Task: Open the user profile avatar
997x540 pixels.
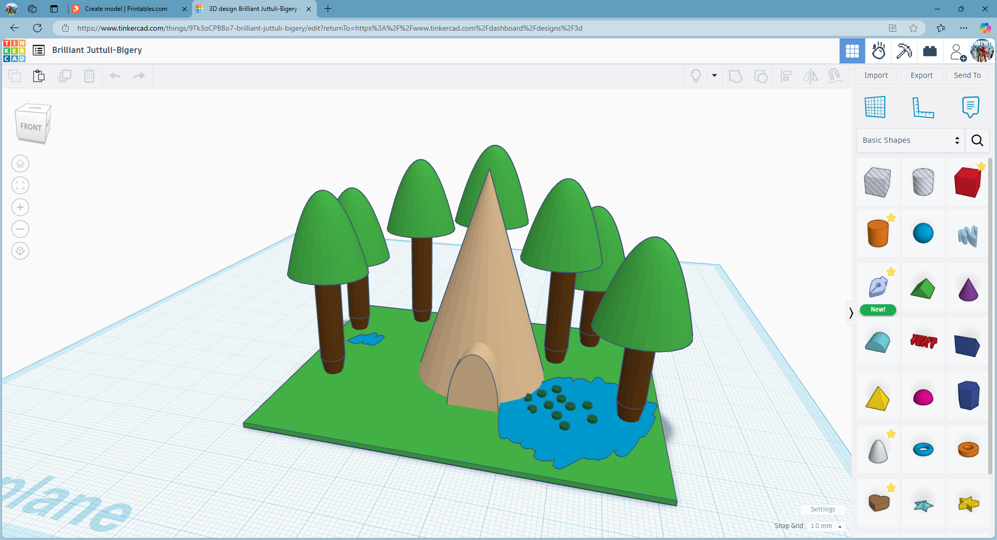Action: point(982,51)
